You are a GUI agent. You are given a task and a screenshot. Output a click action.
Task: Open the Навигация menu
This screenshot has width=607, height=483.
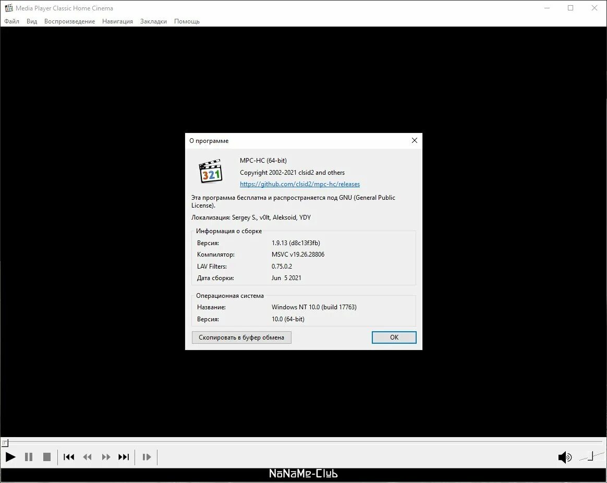(117, 21)
